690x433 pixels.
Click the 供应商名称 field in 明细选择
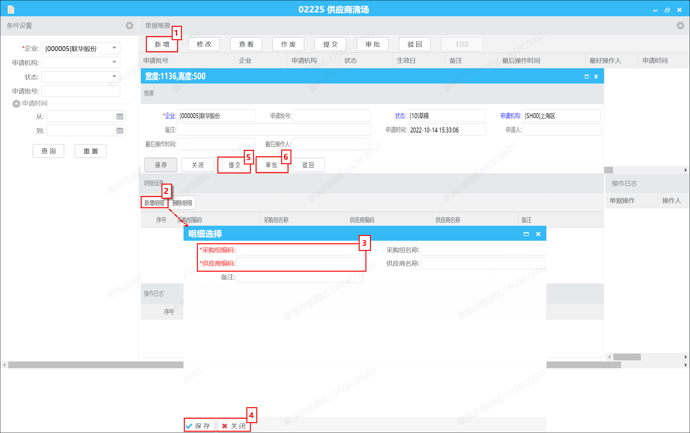(483, 263)
